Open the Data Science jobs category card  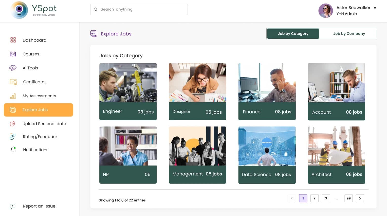[x=267, y=155]
